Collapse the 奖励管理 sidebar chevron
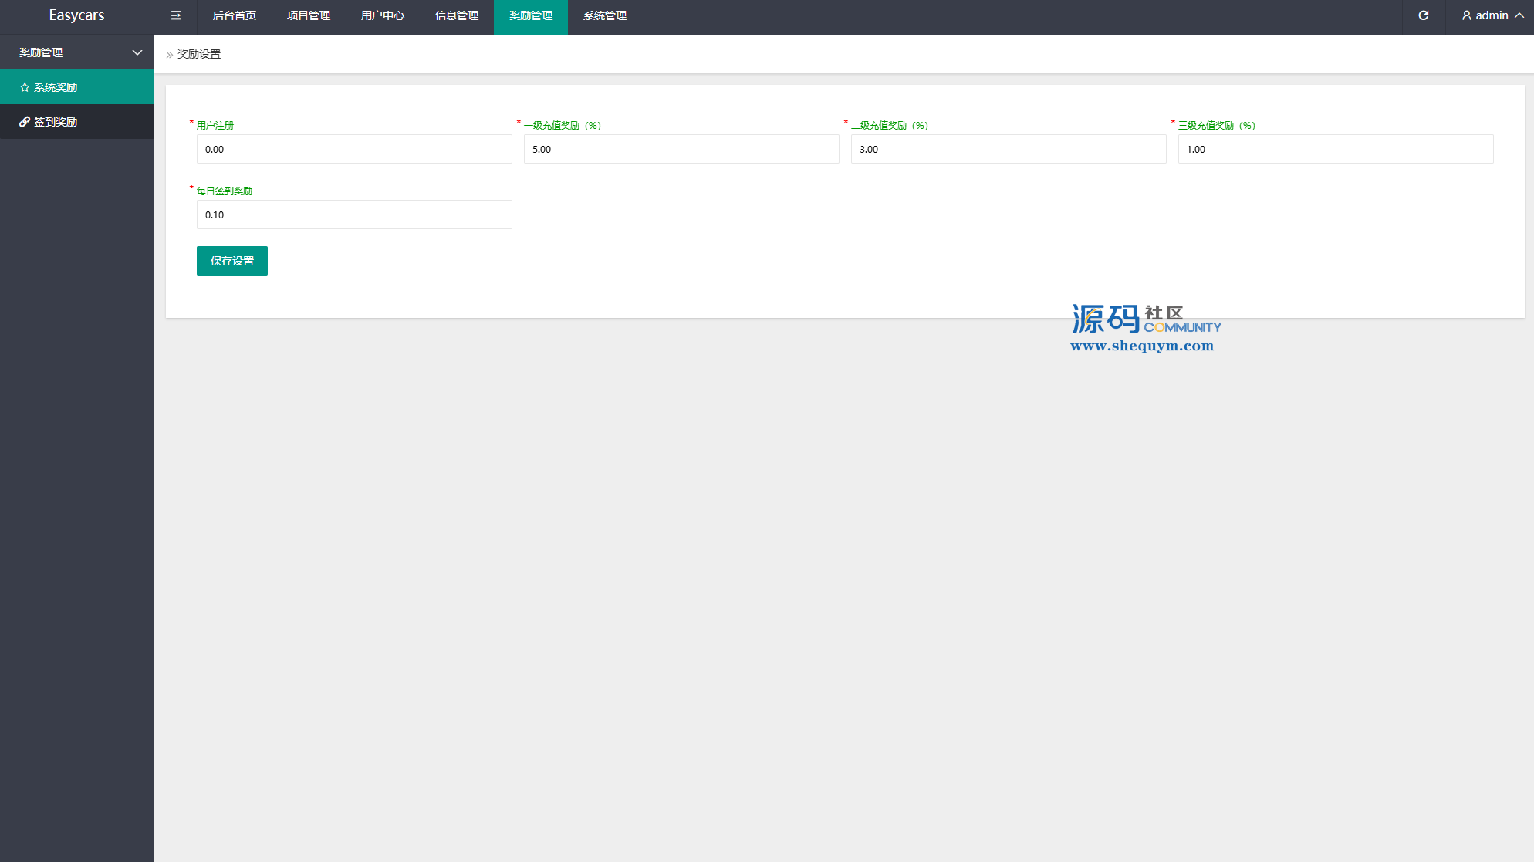 click(137, 52)
